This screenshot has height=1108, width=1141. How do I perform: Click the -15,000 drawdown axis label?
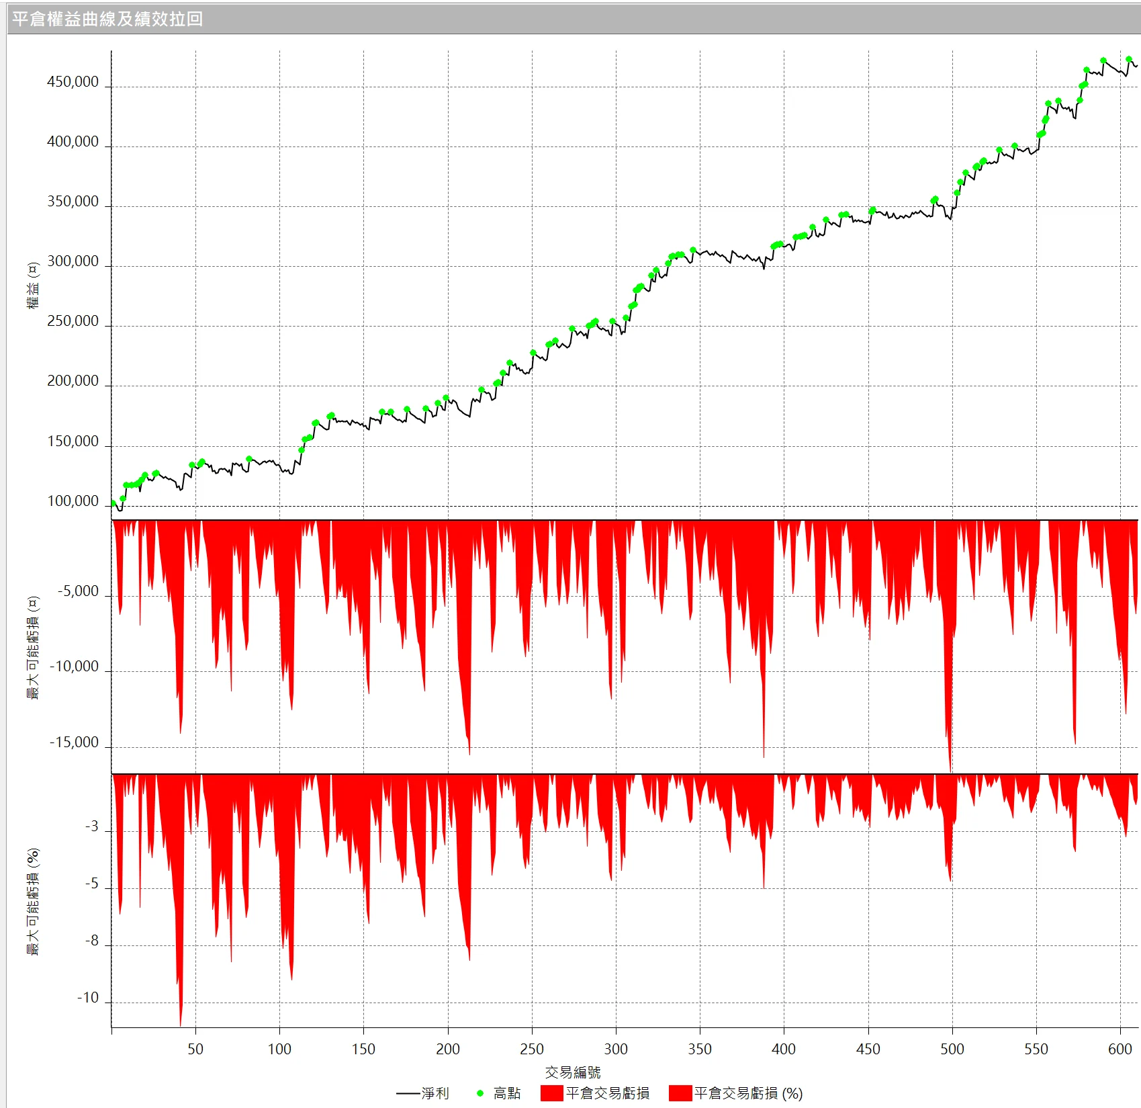pyautogui.click(x=75, y=742)
